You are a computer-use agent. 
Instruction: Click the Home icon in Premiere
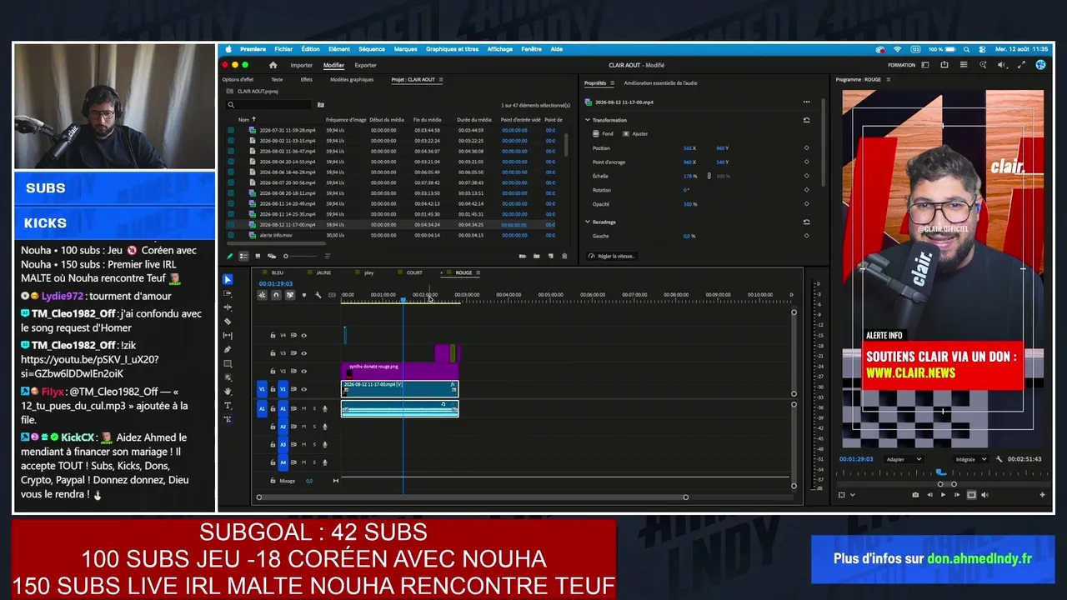[273, 65]
